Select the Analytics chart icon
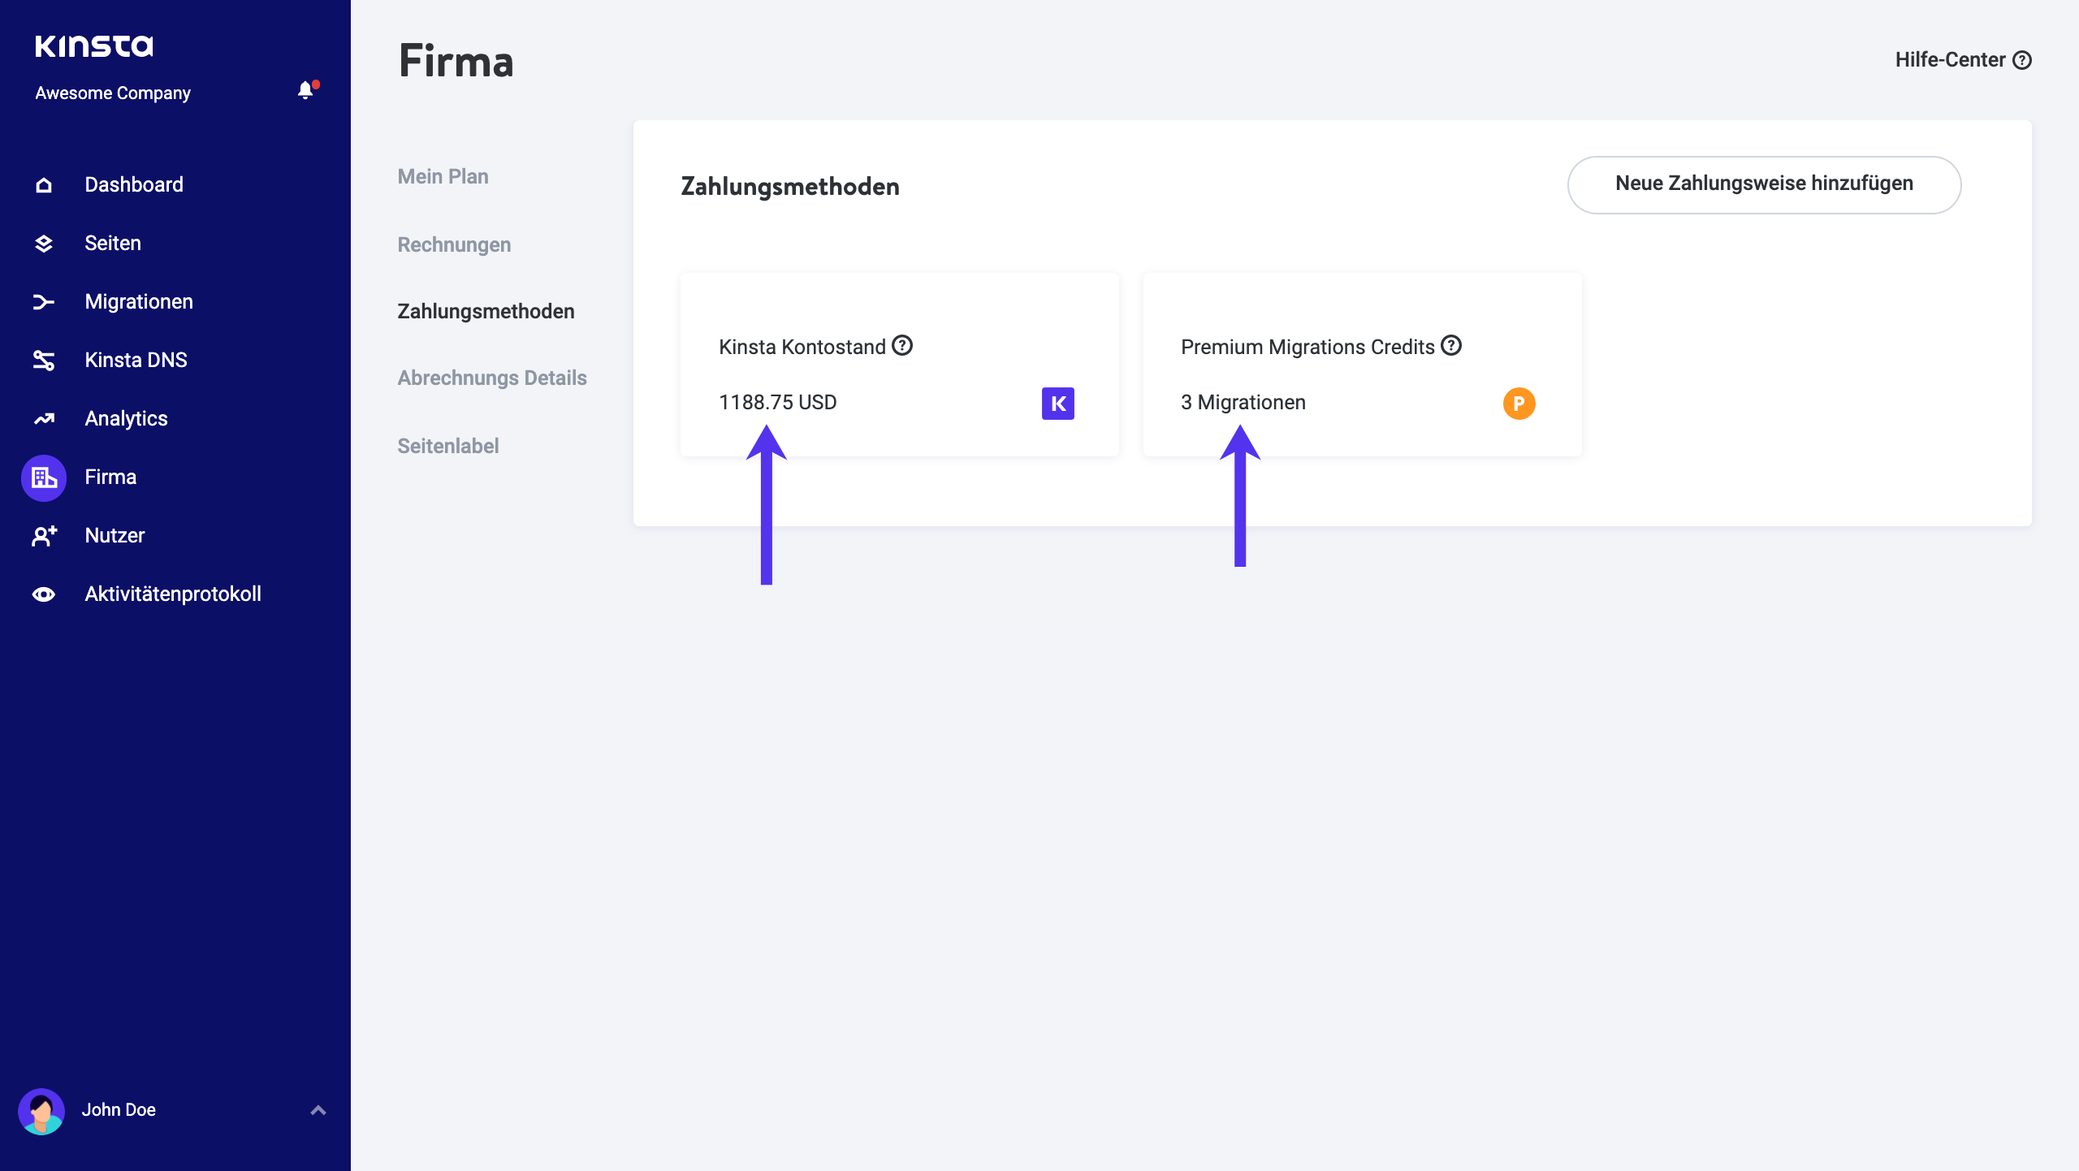Screen dimensions: 2079x1171 43,418
